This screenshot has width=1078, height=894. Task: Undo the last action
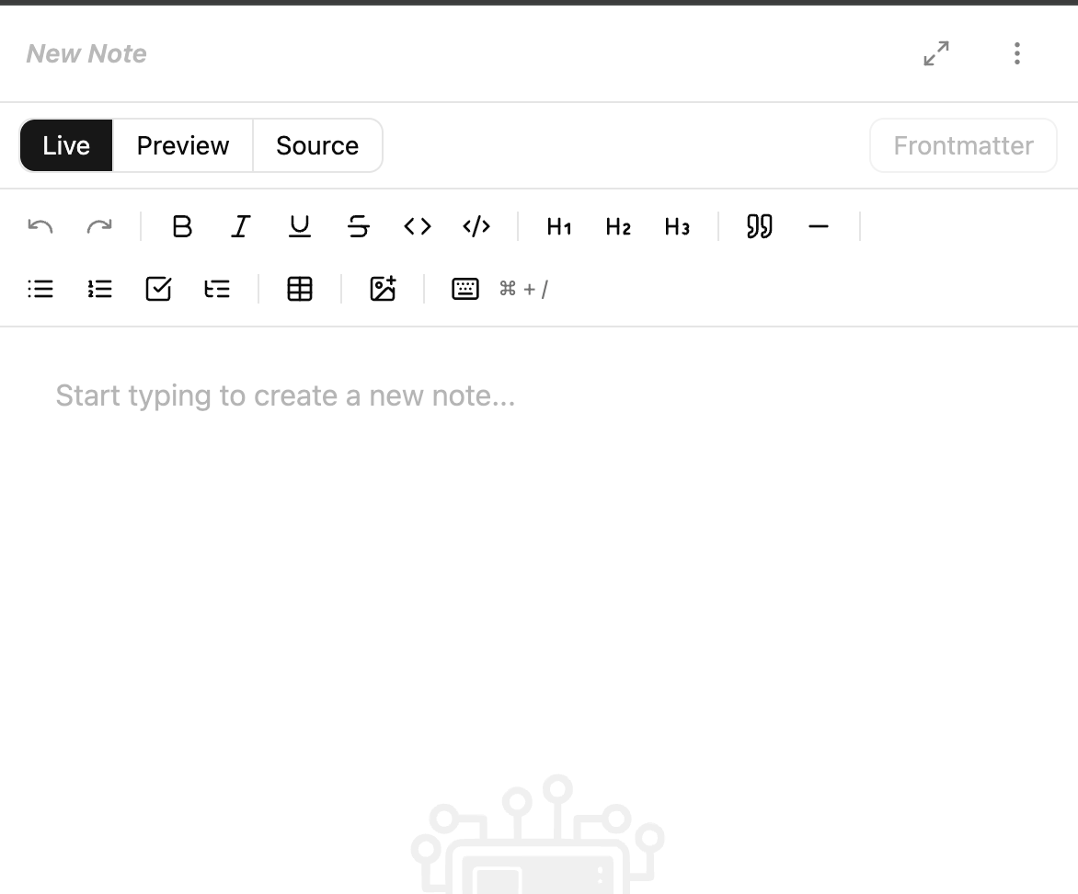[x=40, y=226]
